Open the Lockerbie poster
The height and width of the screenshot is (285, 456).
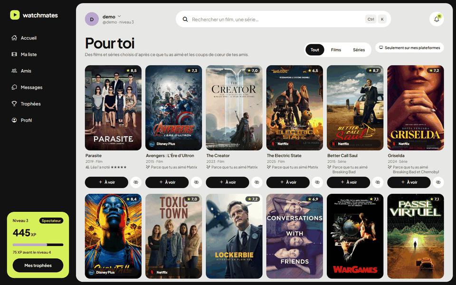(234, 236)
